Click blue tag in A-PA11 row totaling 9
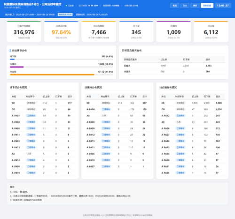This screenshot has width=235, height=219. tap(31, 135)
